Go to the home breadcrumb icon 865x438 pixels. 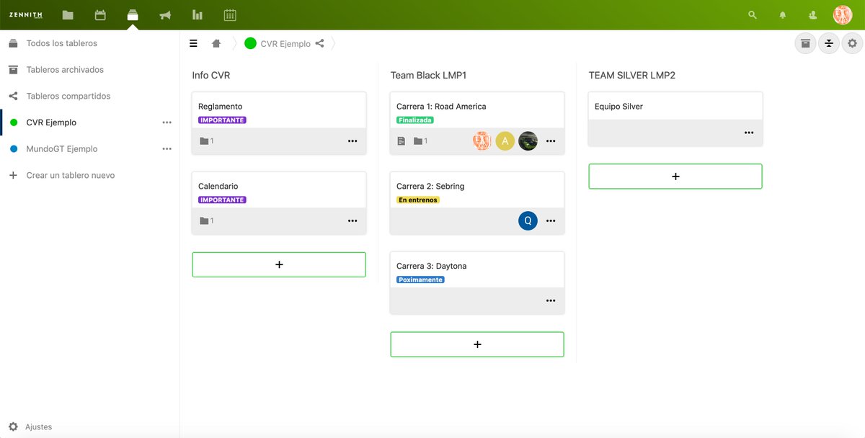216,43
